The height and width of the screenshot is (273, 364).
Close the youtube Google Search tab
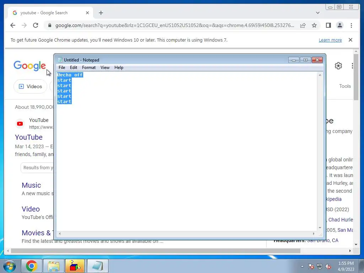coord(87,13)
